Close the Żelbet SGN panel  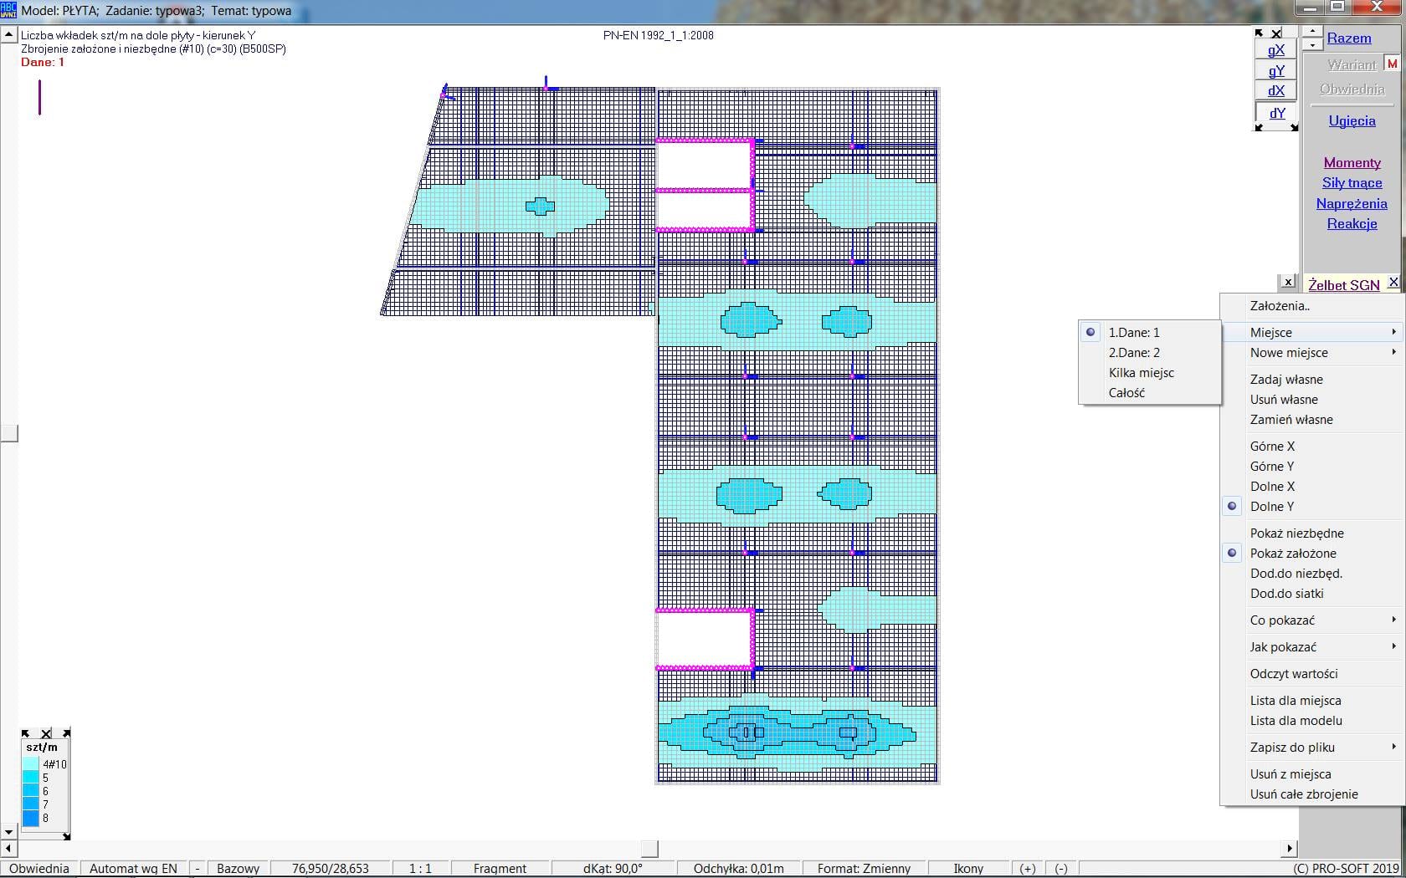(x=1393, y=283)
